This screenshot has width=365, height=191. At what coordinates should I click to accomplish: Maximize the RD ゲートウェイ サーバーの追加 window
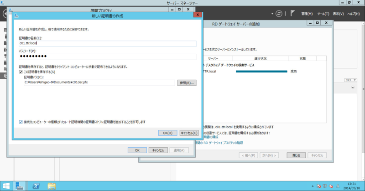click(x=317, y=23)
